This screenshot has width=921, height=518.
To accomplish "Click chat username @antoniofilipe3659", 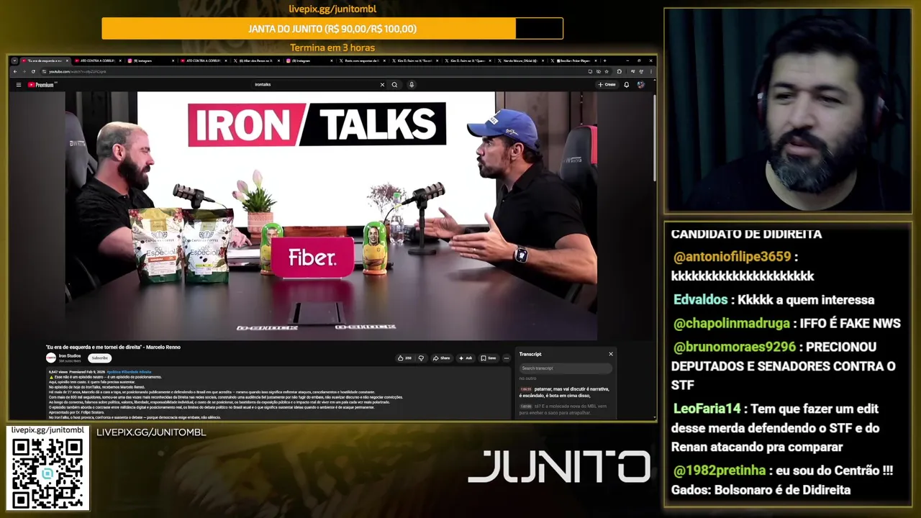I will pos(732,257).
